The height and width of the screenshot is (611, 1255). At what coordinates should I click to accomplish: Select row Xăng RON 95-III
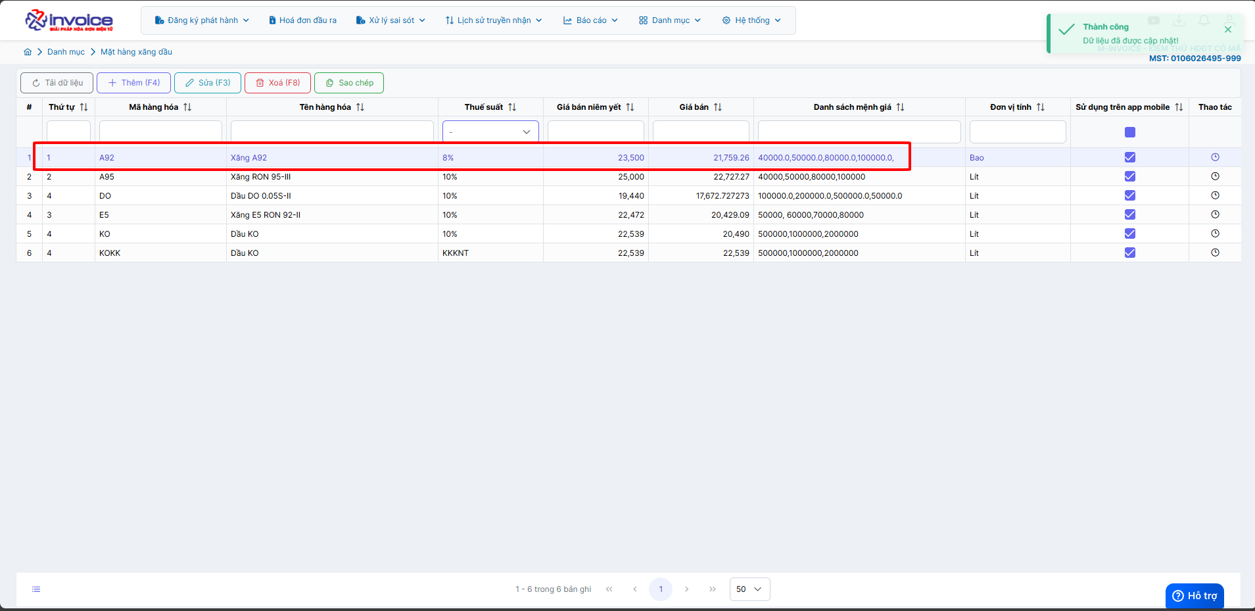coord(628,176)
